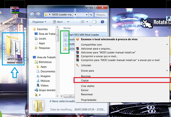Screen dimensions: 171x117
Task: Open the Apps library
Action: tap(41, 67)
